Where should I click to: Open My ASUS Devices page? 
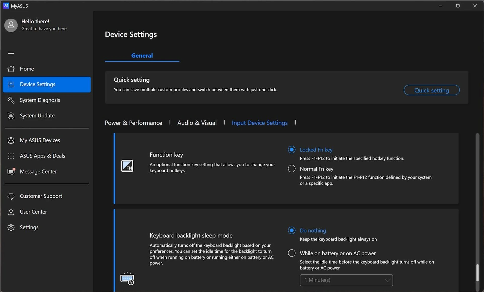point(47,140)
